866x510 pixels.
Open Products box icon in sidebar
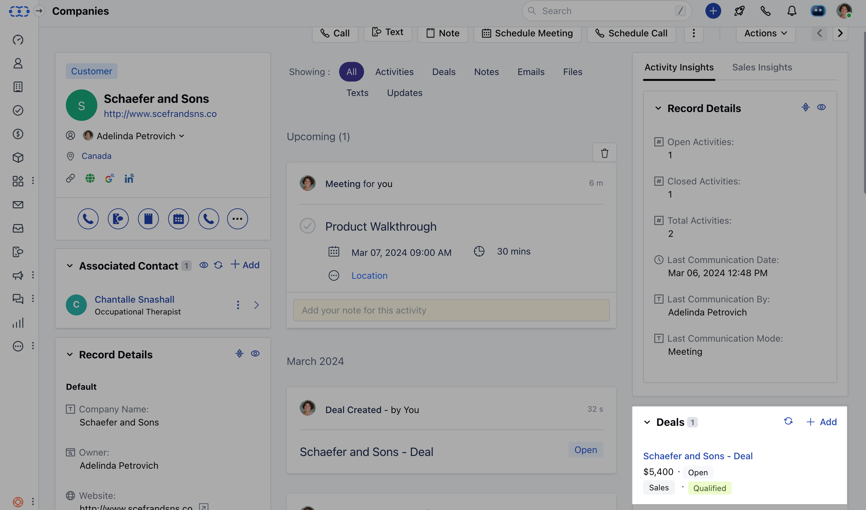[18, 158]
